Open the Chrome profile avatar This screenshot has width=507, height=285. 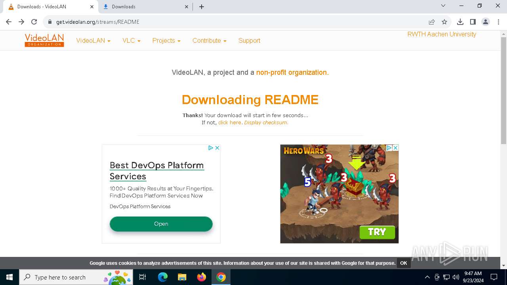(486, 22)
